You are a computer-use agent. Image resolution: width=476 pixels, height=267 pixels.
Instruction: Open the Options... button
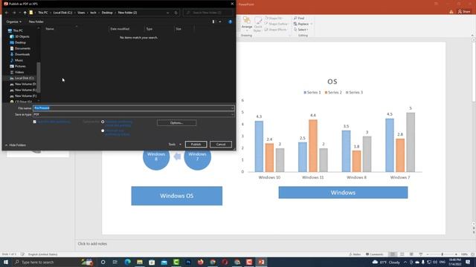(177, 123)
